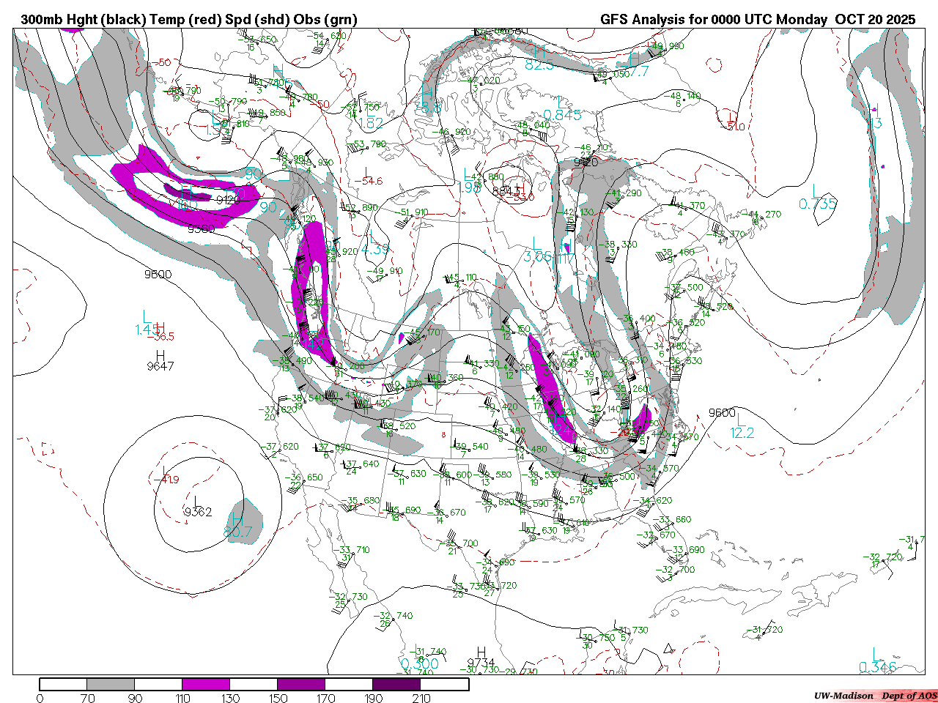Click the cyan "0.300" wind minimum value
Screen dimensions: 938x703
pos(420,664)
